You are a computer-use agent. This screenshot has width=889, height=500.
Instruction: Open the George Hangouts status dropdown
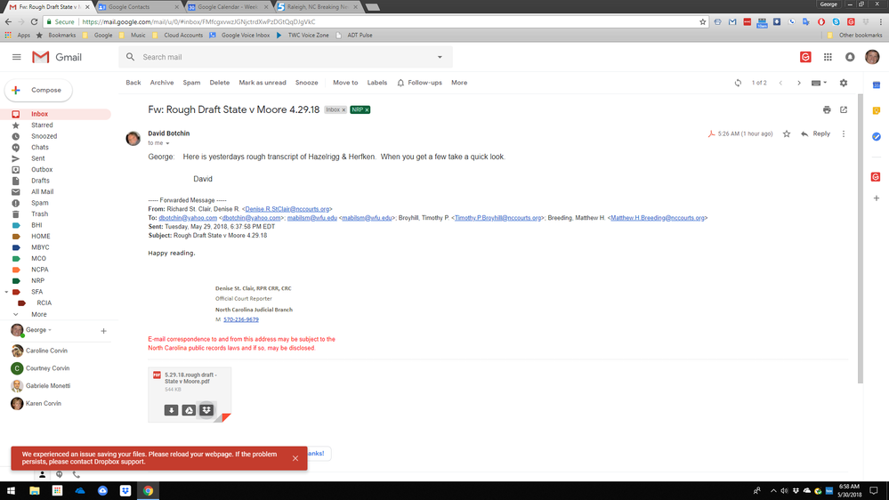49,330
